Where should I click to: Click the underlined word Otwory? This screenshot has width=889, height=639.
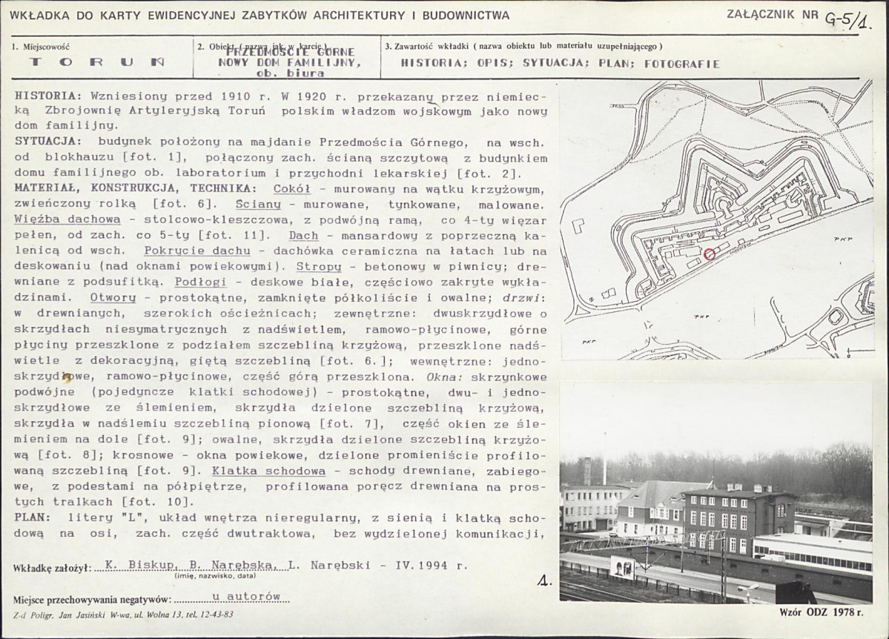pyautogui.click(x=113, y=297)
